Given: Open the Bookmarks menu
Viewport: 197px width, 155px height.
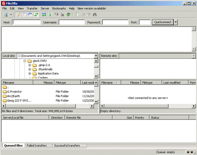Looking at the screenshot, I should click(59, 9).
